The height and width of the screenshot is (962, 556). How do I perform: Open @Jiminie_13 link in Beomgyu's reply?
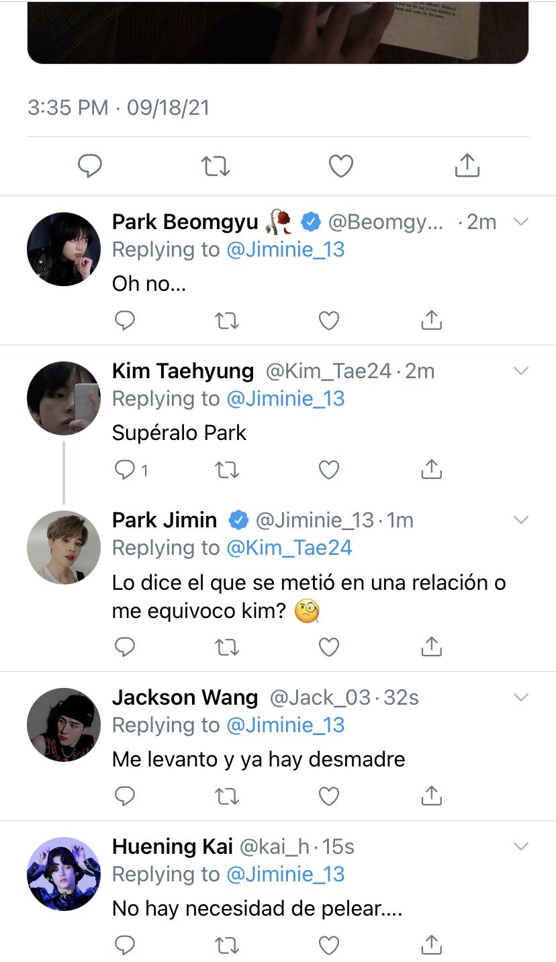point(285,250)
